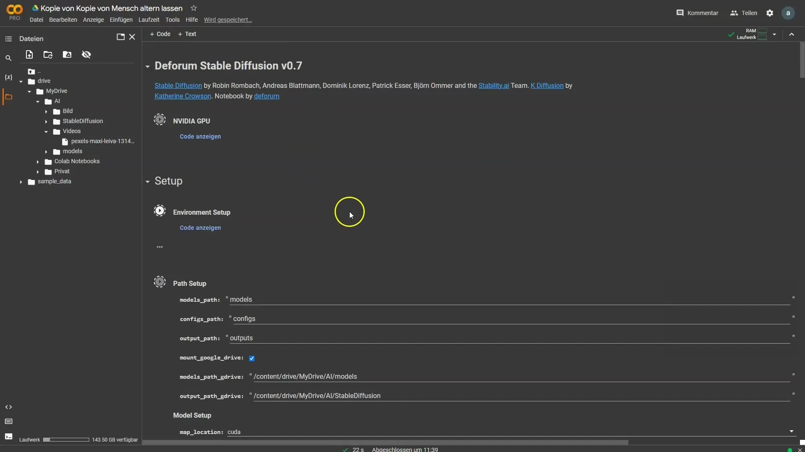Refresh the file browser
Image resolution: width=805 pixels, height=452 pixels.
click(48, 54)
